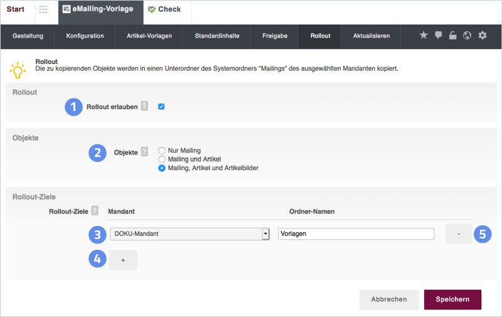Click the star favorites icon
Image resolution: width=502 pixels, height=317 pixels.
[424, 36]
